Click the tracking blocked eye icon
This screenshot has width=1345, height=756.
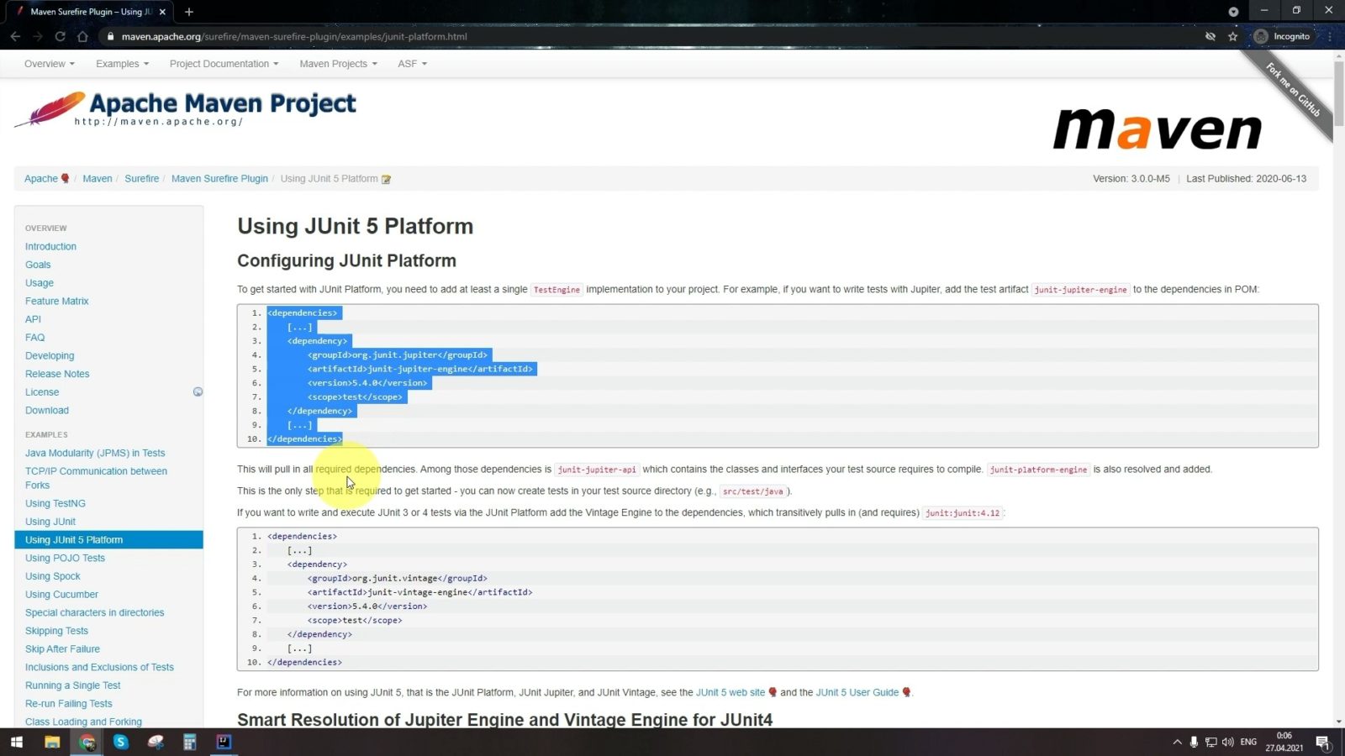tap(1210, 36)
